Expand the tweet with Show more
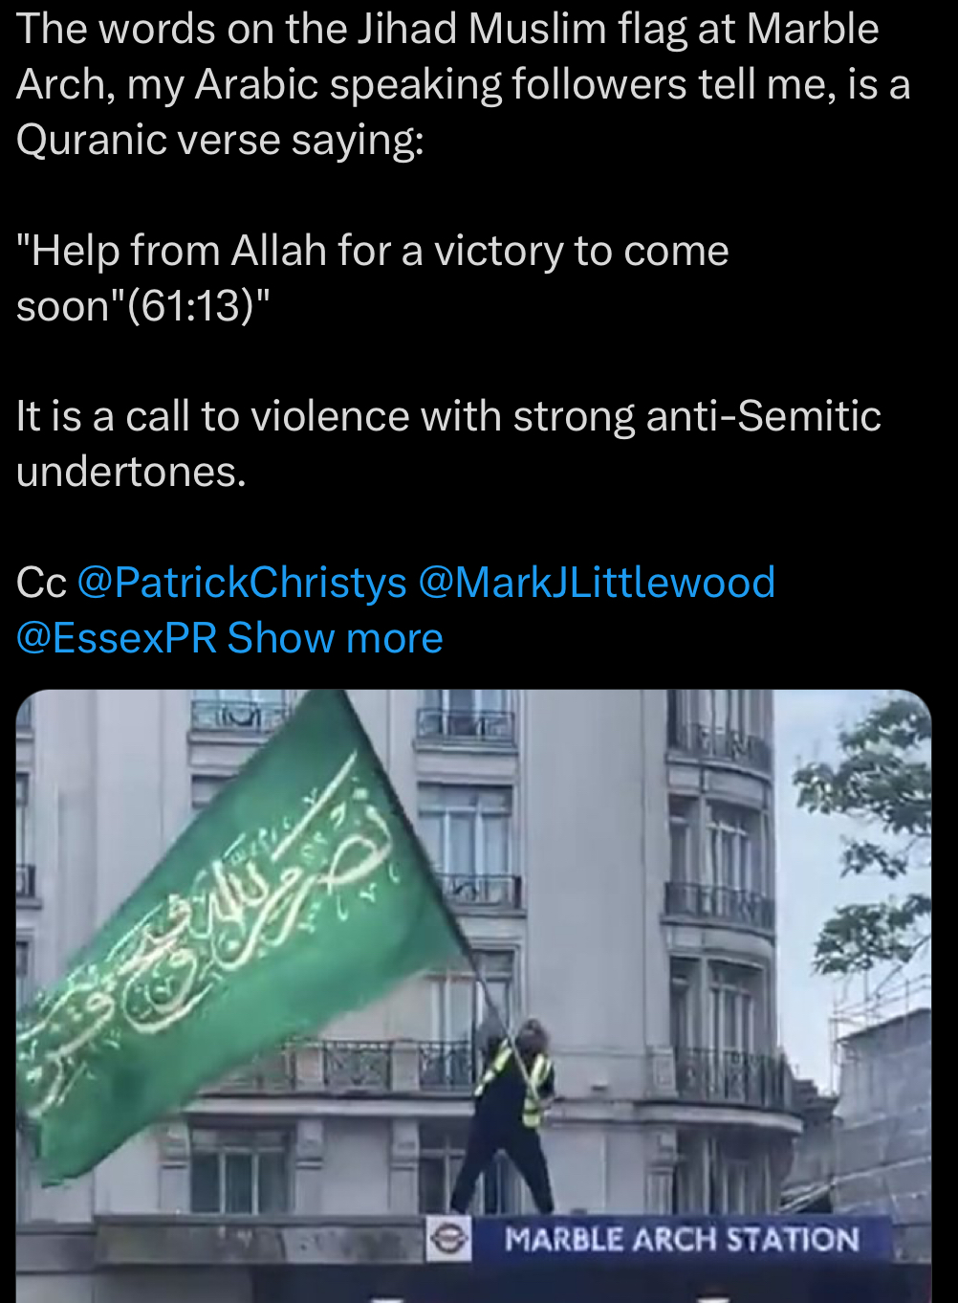 (x=336, y=638)
